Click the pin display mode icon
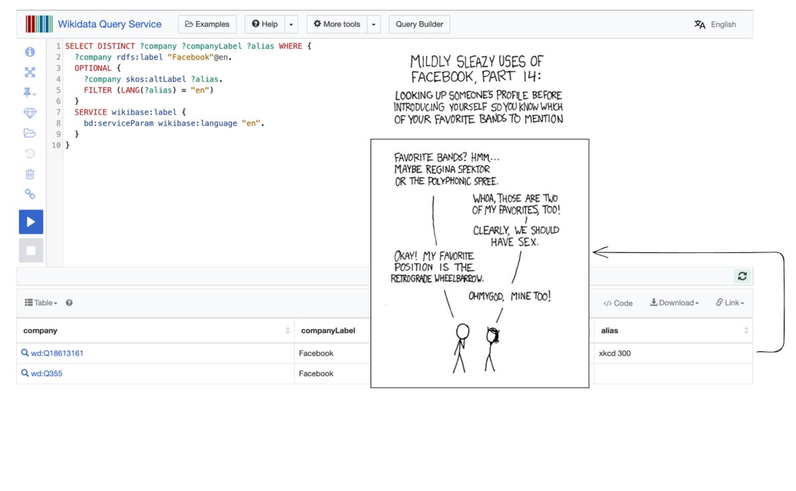 pyautogui.click(x=30, y=93)
